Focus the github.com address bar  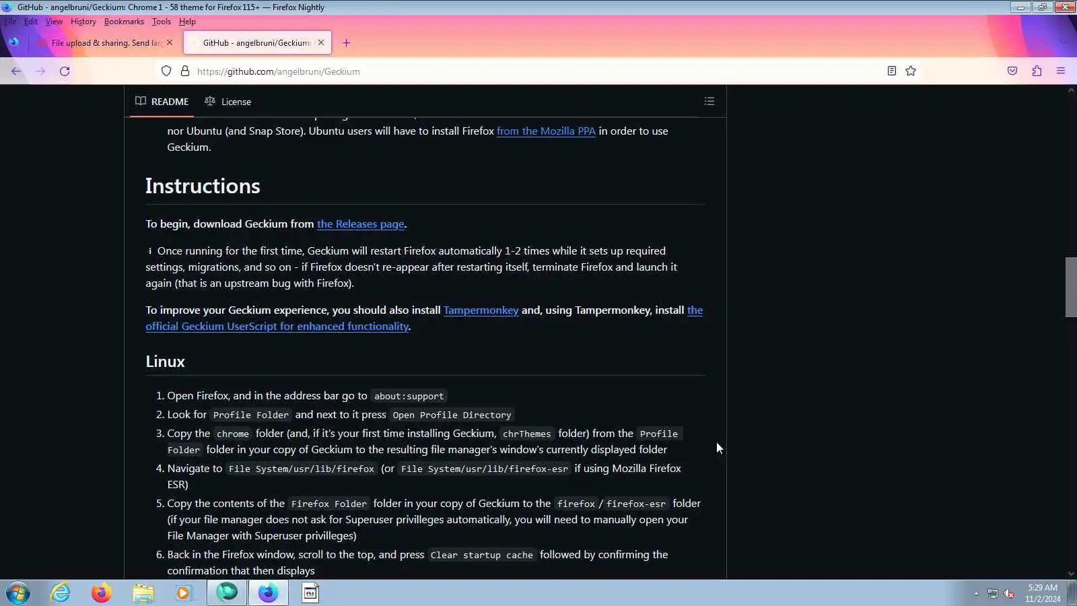[x=537, y=71]
